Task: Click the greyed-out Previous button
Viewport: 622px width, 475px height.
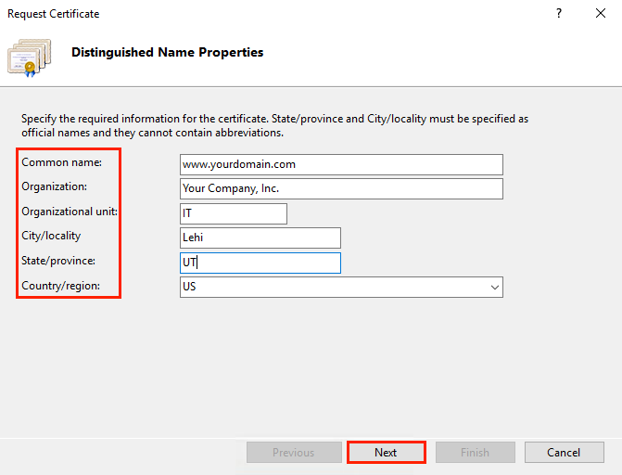Action: (x=293, y=453)
